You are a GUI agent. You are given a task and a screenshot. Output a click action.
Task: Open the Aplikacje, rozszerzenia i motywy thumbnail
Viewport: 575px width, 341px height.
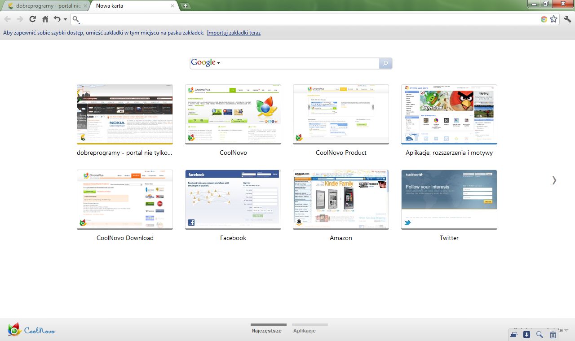point(449,114)
